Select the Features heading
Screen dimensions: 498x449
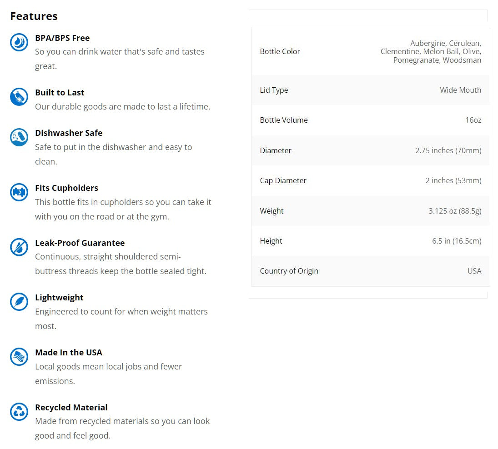click(x=34, y=16)
